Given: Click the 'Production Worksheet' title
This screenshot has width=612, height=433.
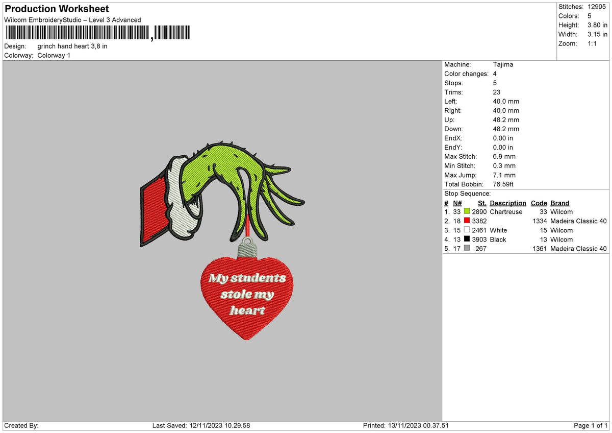Looking at the screenshot, I should (x=57, y=9).
